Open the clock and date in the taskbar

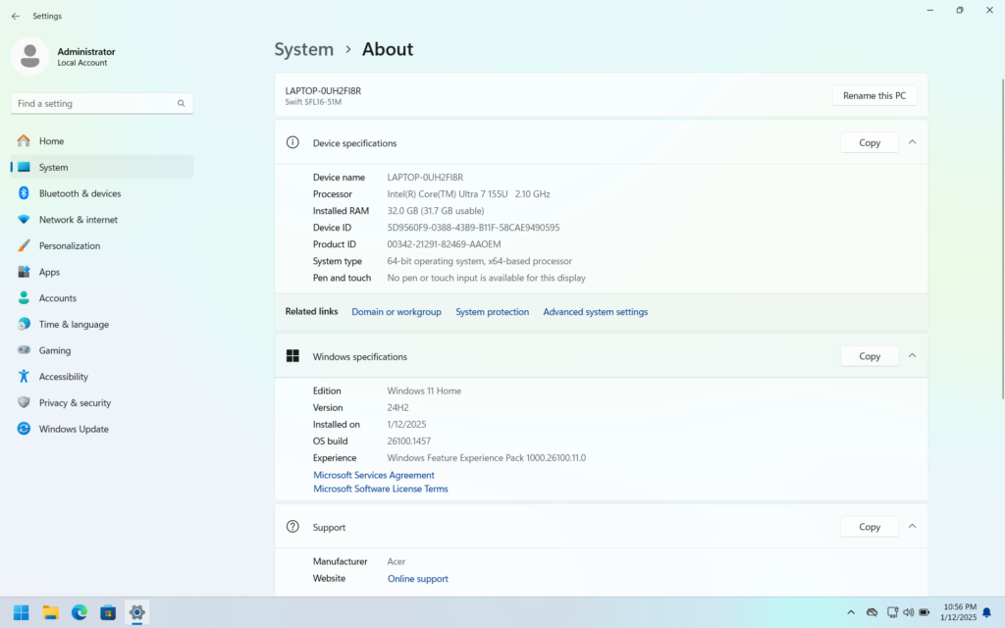coord(959,612)
